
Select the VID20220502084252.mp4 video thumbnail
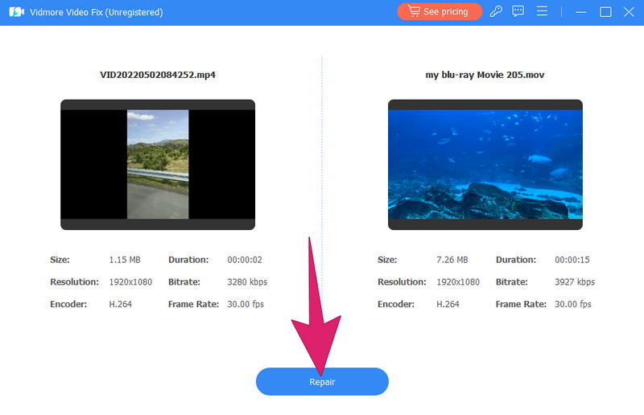click(x=158, y=164)
